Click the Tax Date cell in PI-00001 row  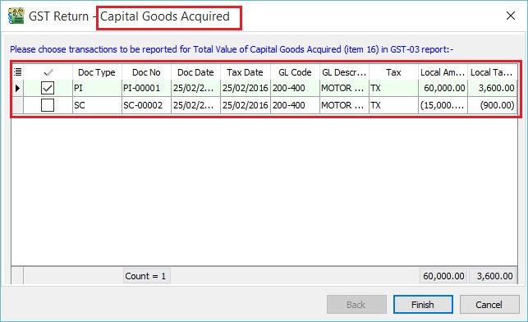point(246,88)
